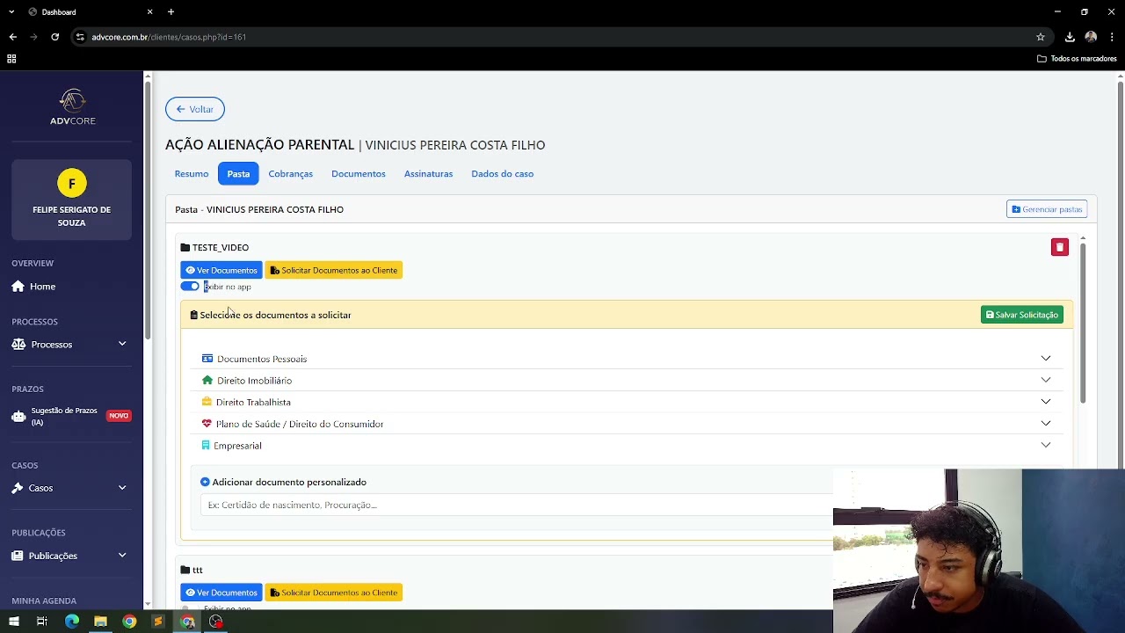Viewport: 1125px width, 633px height.
Task: Click the F user avatar circle
Action: point(72,183)
